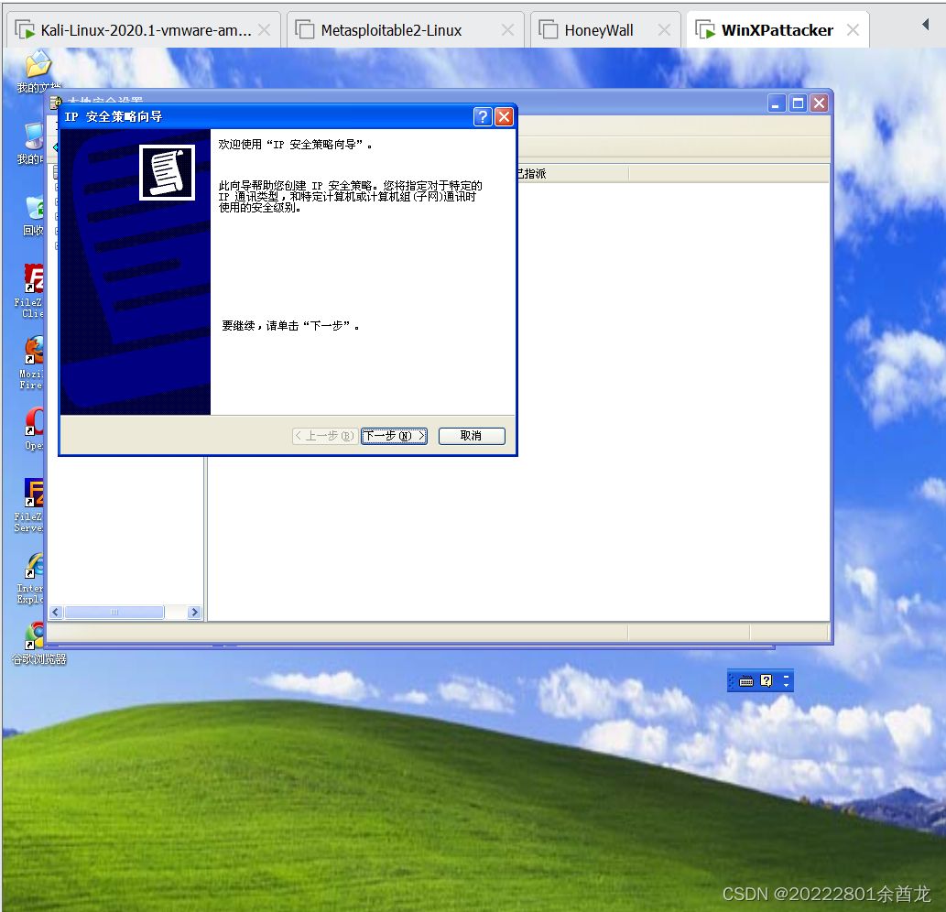Maximize the local security settings window

pos(798,103)
